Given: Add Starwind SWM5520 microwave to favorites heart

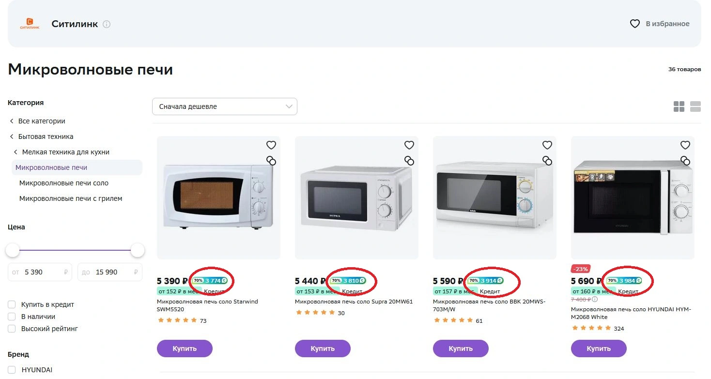Looking at the screenshot, I should (271, 145).
